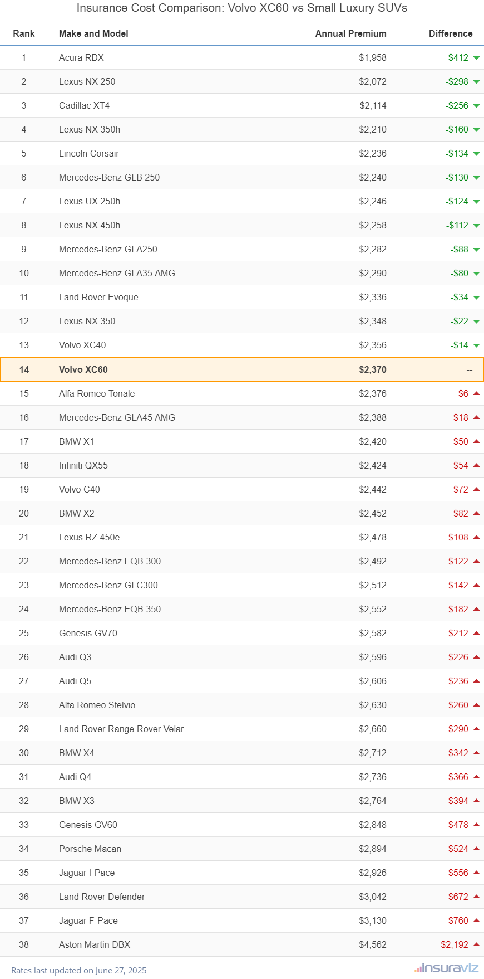Viewport: 484px width, 979px height.
Task: Click the $4,562 premium value
Action: coord(372,944)
